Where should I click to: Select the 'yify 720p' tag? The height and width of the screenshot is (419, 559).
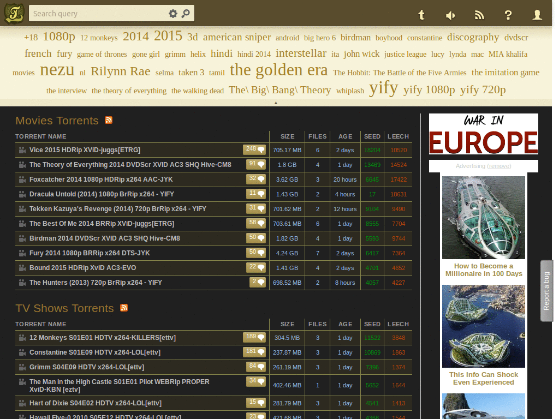coord(483,89)
